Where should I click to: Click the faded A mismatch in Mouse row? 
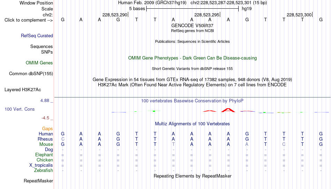(x=247, y=144)
